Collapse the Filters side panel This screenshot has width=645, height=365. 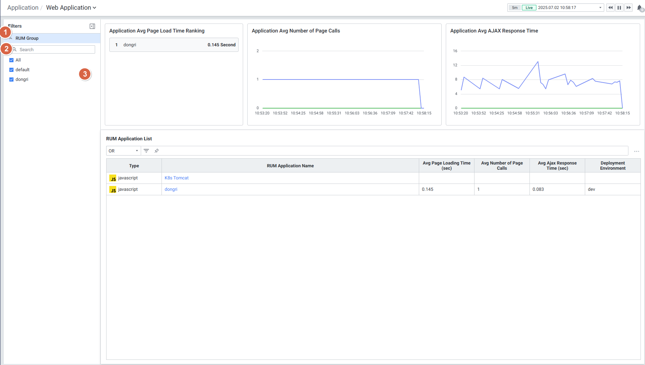92,26
